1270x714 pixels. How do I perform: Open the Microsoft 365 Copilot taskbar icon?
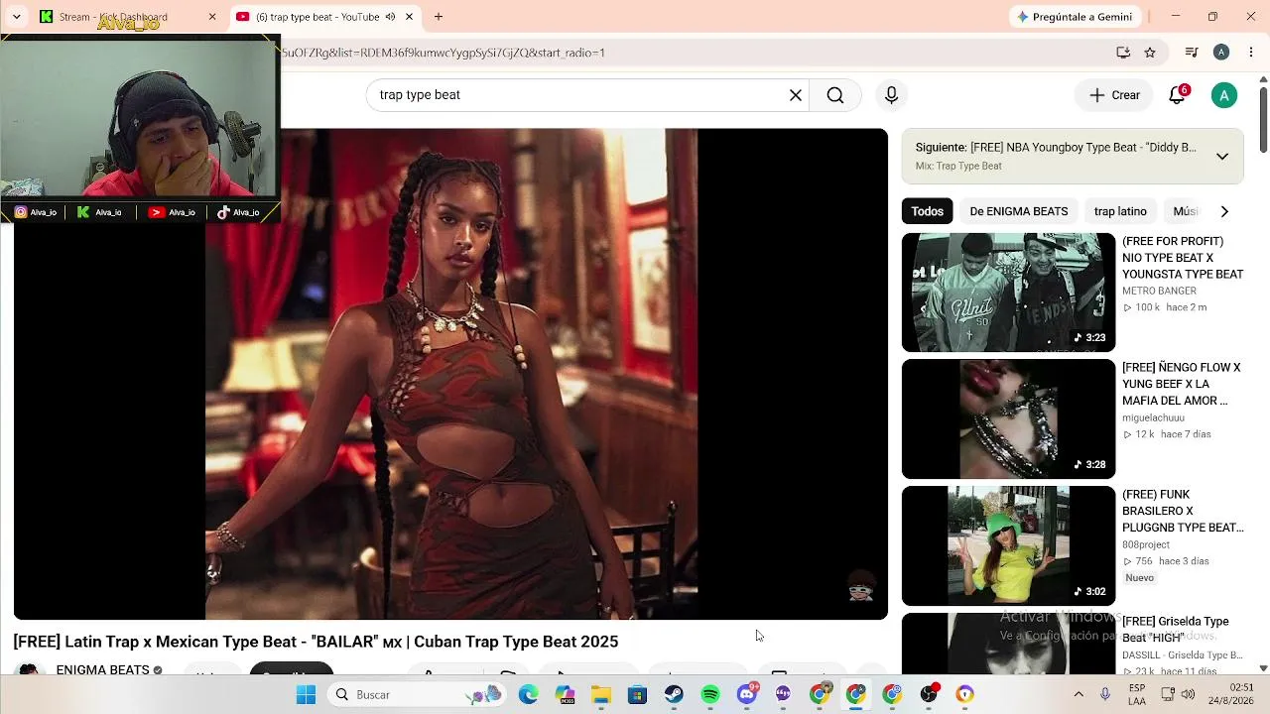click(565, 694)
